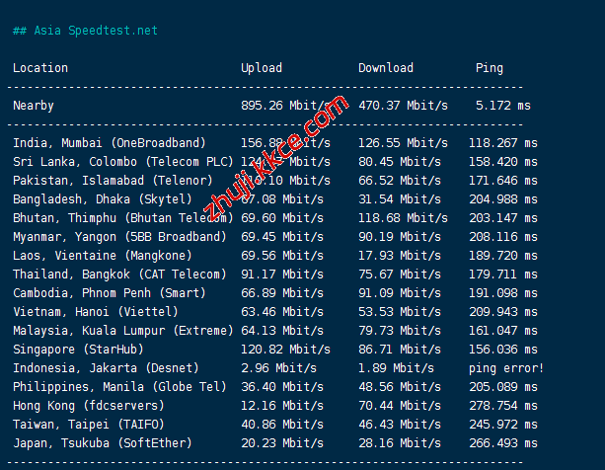Viewport: 605px width, 470px height.
Task: Select the Singapore (StarHub) location text
Action: 78,350
